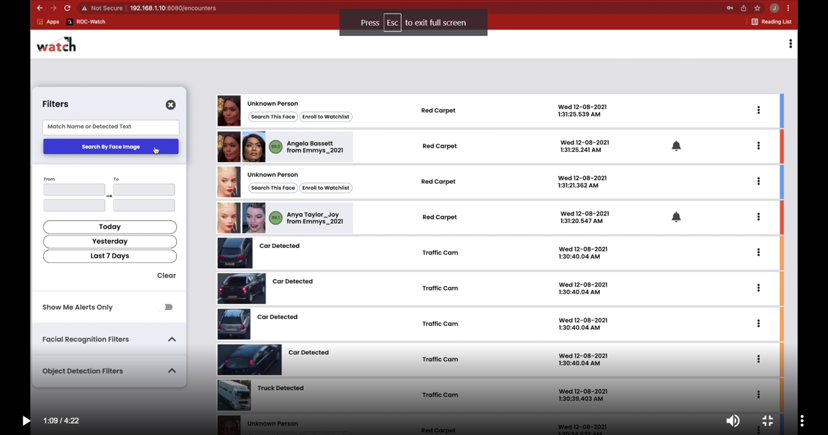The width and height of the screenshot is (828, 435).
Task: Toggle Show Me Alerts Only switch
Action: coord(165,307)
